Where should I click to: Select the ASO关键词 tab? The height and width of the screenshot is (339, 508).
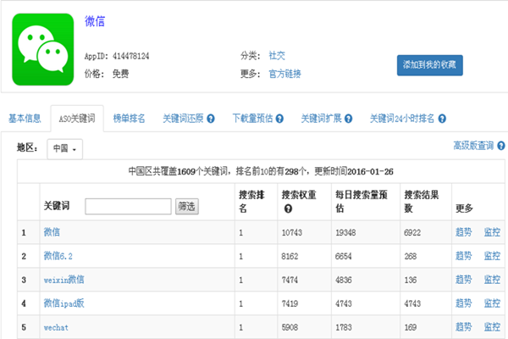pyautogui.click(x=77, y=119)
